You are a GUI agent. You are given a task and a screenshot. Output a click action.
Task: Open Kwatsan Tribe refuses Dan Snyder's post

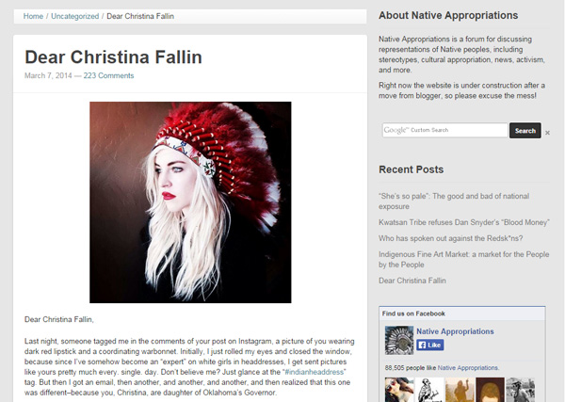[463, 222]
